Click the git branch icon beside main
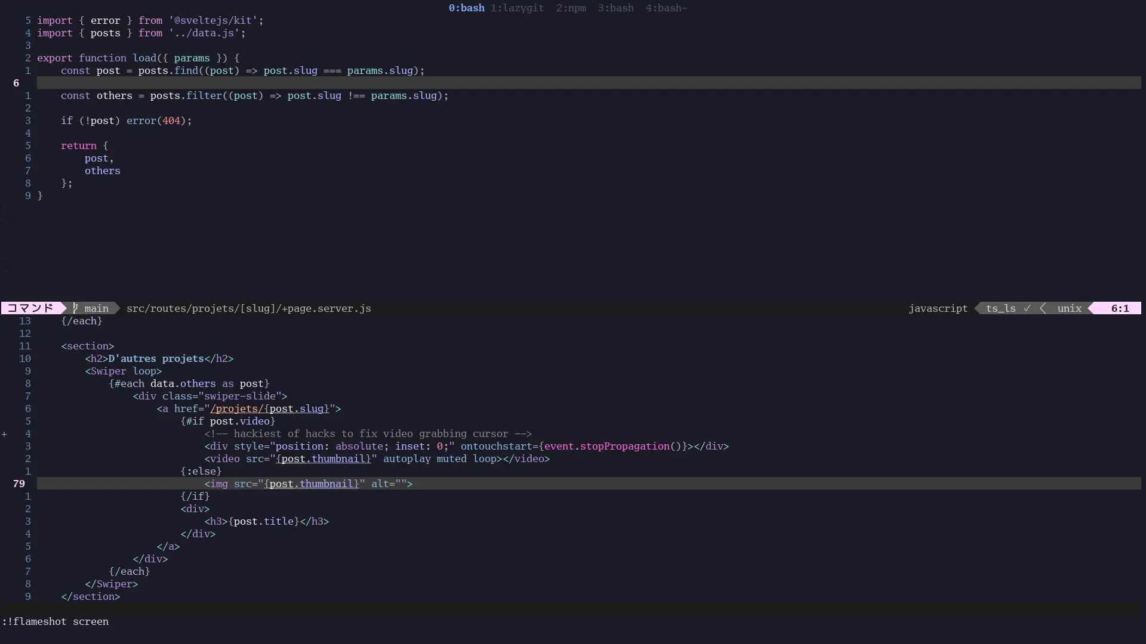1146x644 pixels. [x=76, y=308]
